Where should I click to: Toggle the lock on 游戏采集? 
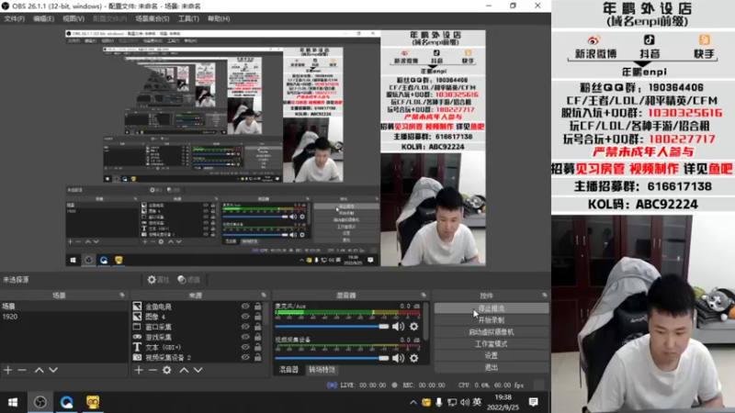click(x=258, y=337)
